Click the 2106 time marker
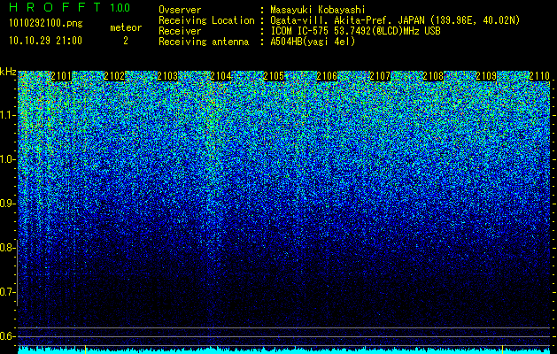The image size is (557, 354). [x=327, y=76]
